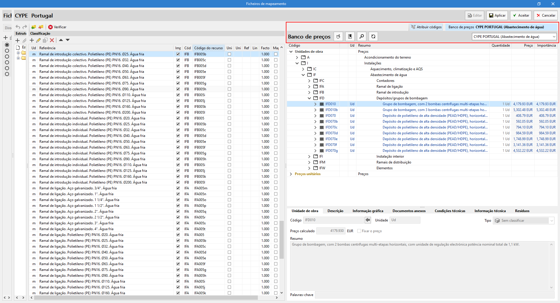This screenshot has height=303, width=560.
Task: Expand the Preços unitários tree node
Action: (x=291, y=174)
